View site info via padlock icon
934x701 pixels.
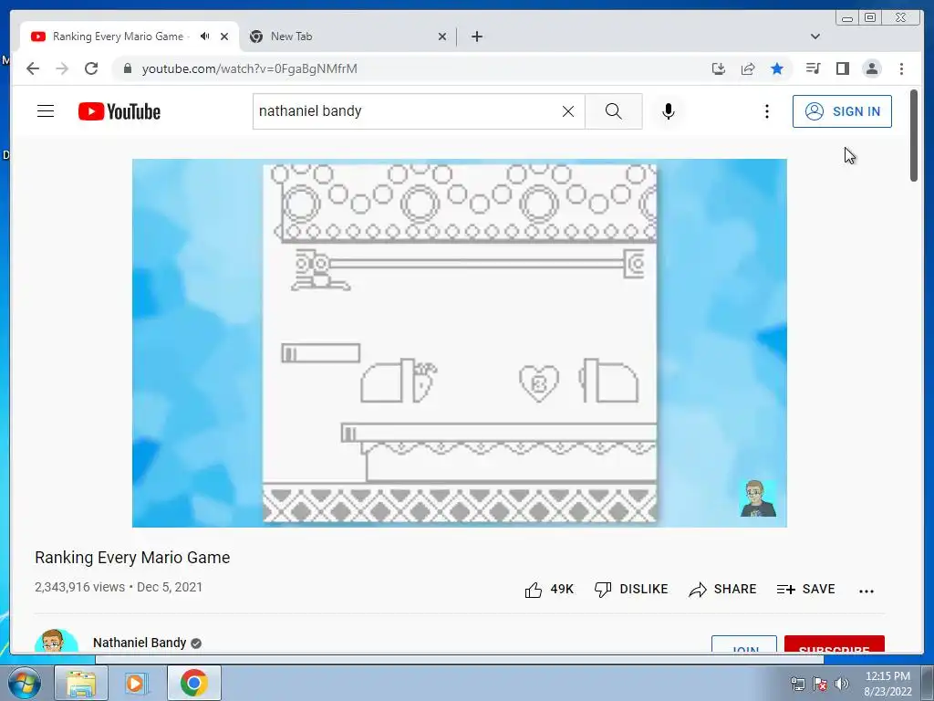pyautogui.click(x=127, y=68)
